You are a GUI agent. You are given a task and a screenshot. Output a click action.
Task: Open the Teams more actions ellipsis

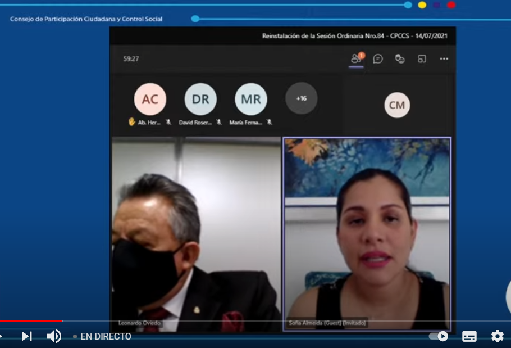tap(444, 58)
